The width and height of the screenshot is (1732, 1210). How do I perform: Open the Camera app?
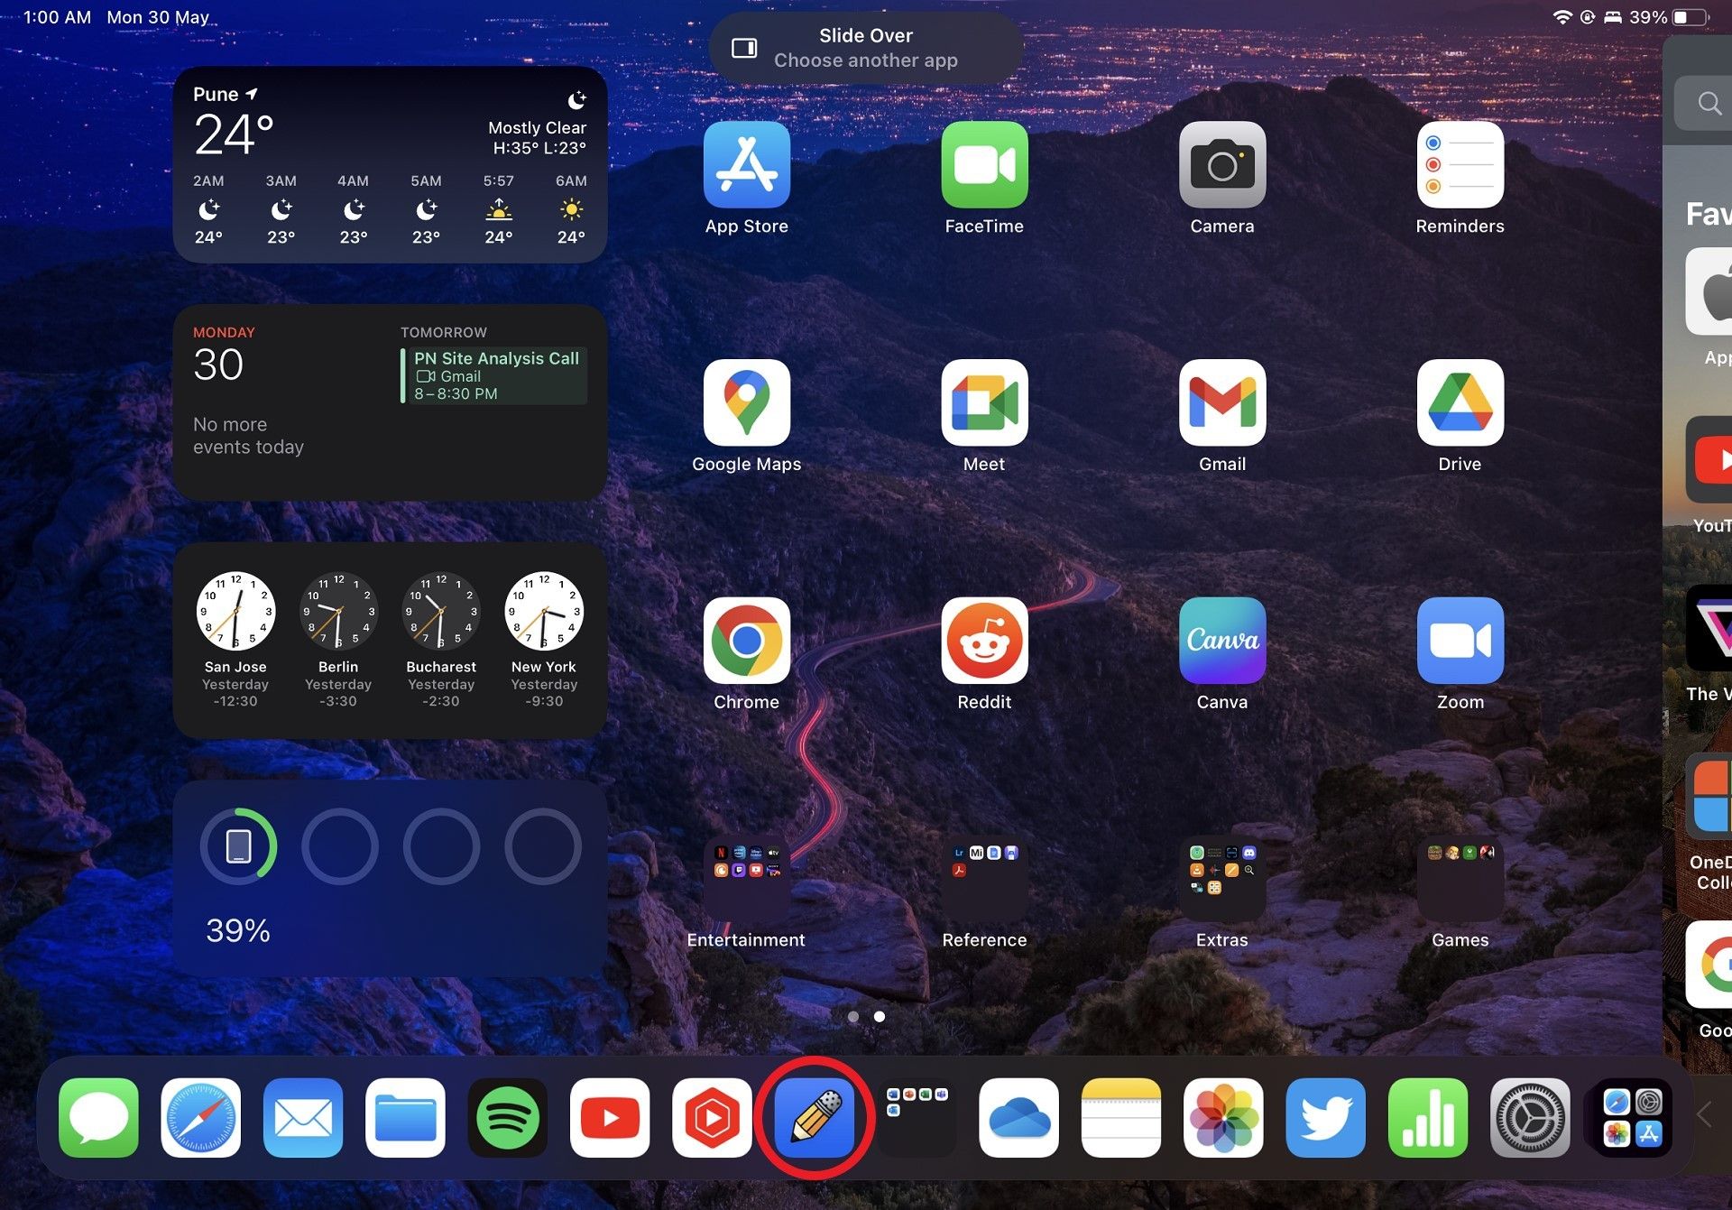(1222, 165)
